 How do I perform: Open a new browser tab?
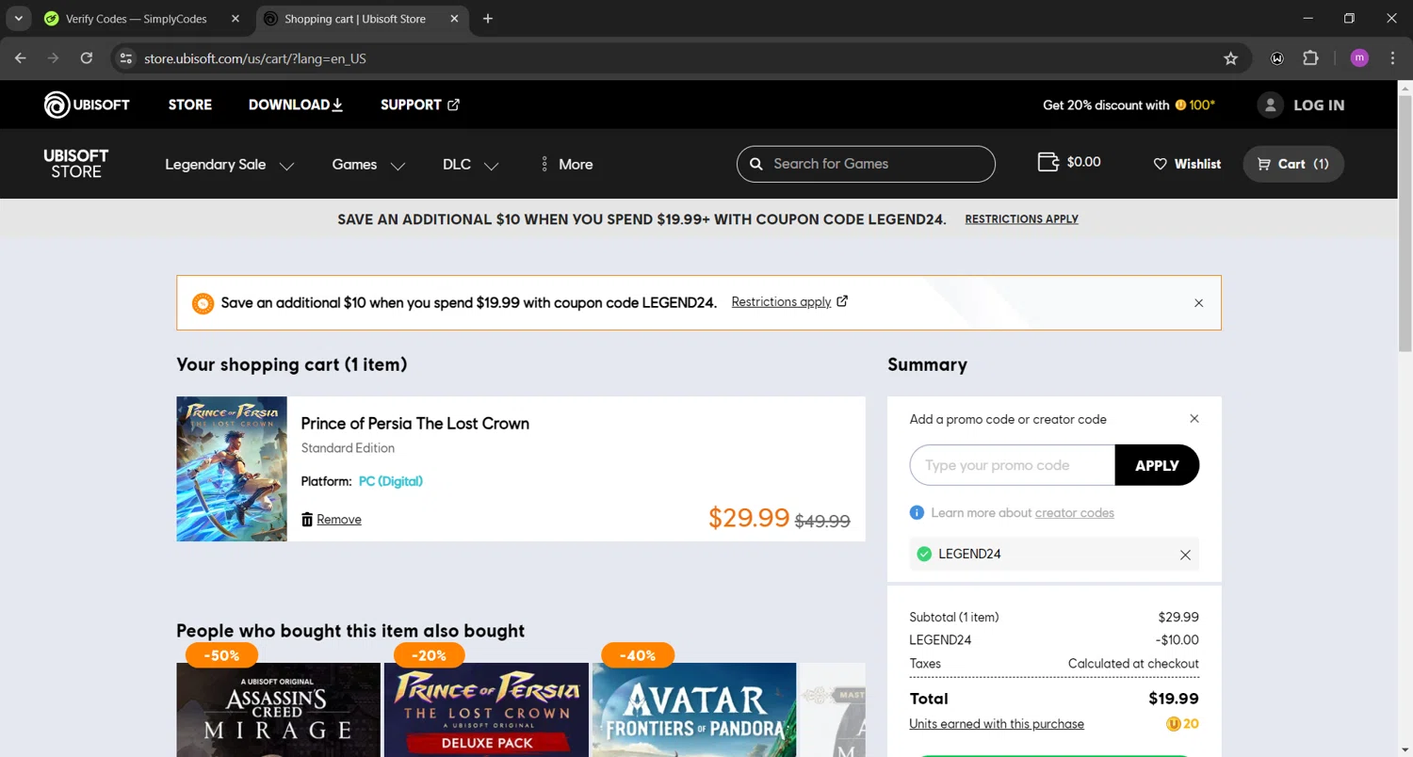coord(487,19)
